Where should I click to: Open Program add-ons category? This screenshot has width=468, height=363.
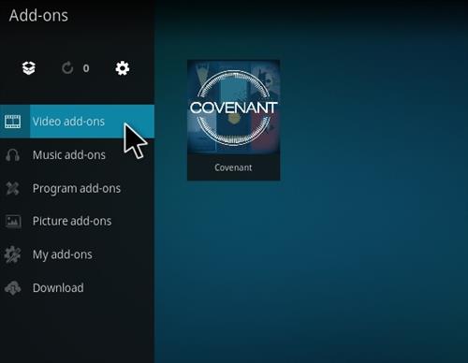click(x=77, y=188)
